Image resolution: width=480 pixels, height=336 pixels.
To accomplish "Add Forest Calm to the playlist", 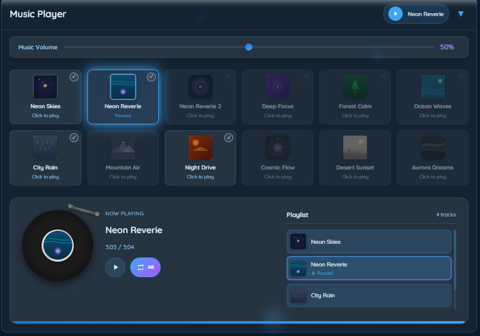I will point(384,77).
